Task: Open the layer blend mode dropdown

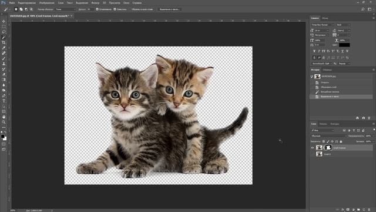Action: click(328, 136)
